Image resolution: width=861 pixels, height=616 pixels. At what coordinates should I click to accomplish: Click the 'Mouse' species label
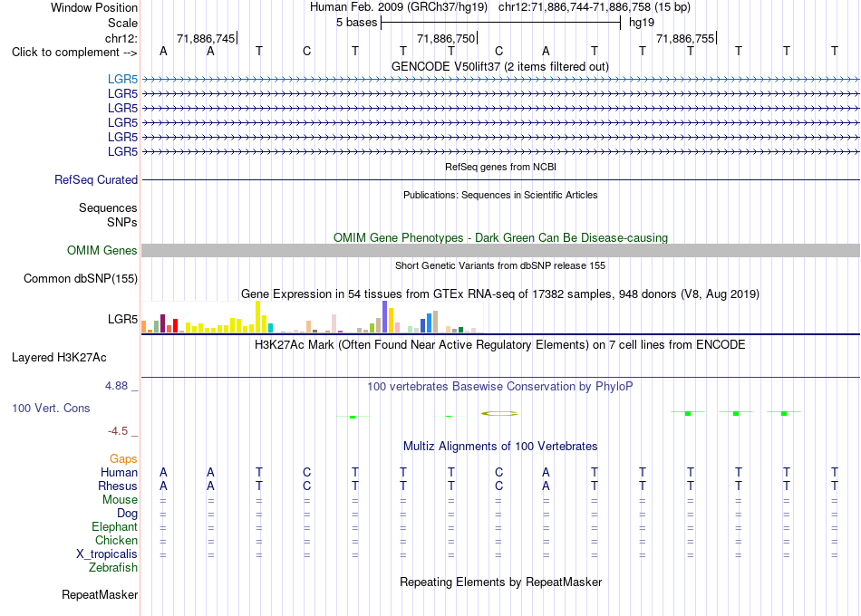[x=120, y=500]
